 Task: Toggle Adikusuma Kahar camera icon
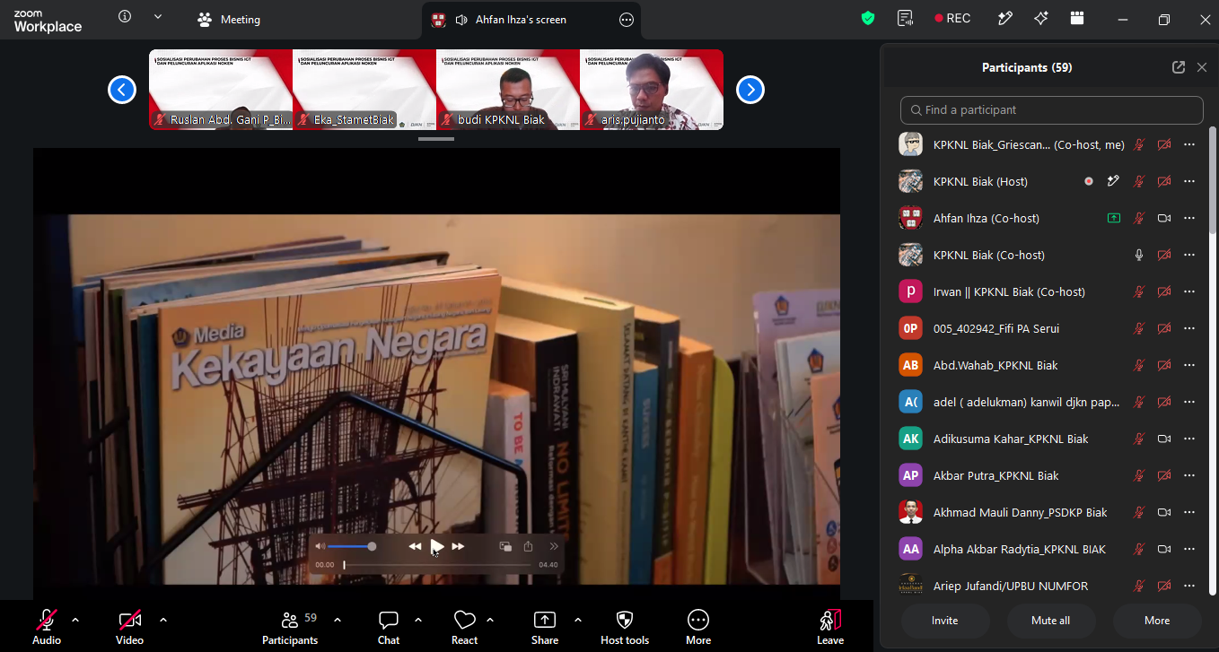[x=1164, y=439]
